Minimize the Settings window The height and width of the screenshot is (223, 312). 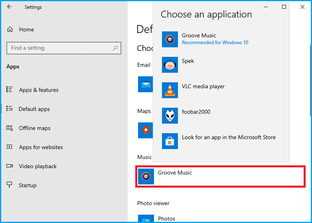(x=266, y=7)
